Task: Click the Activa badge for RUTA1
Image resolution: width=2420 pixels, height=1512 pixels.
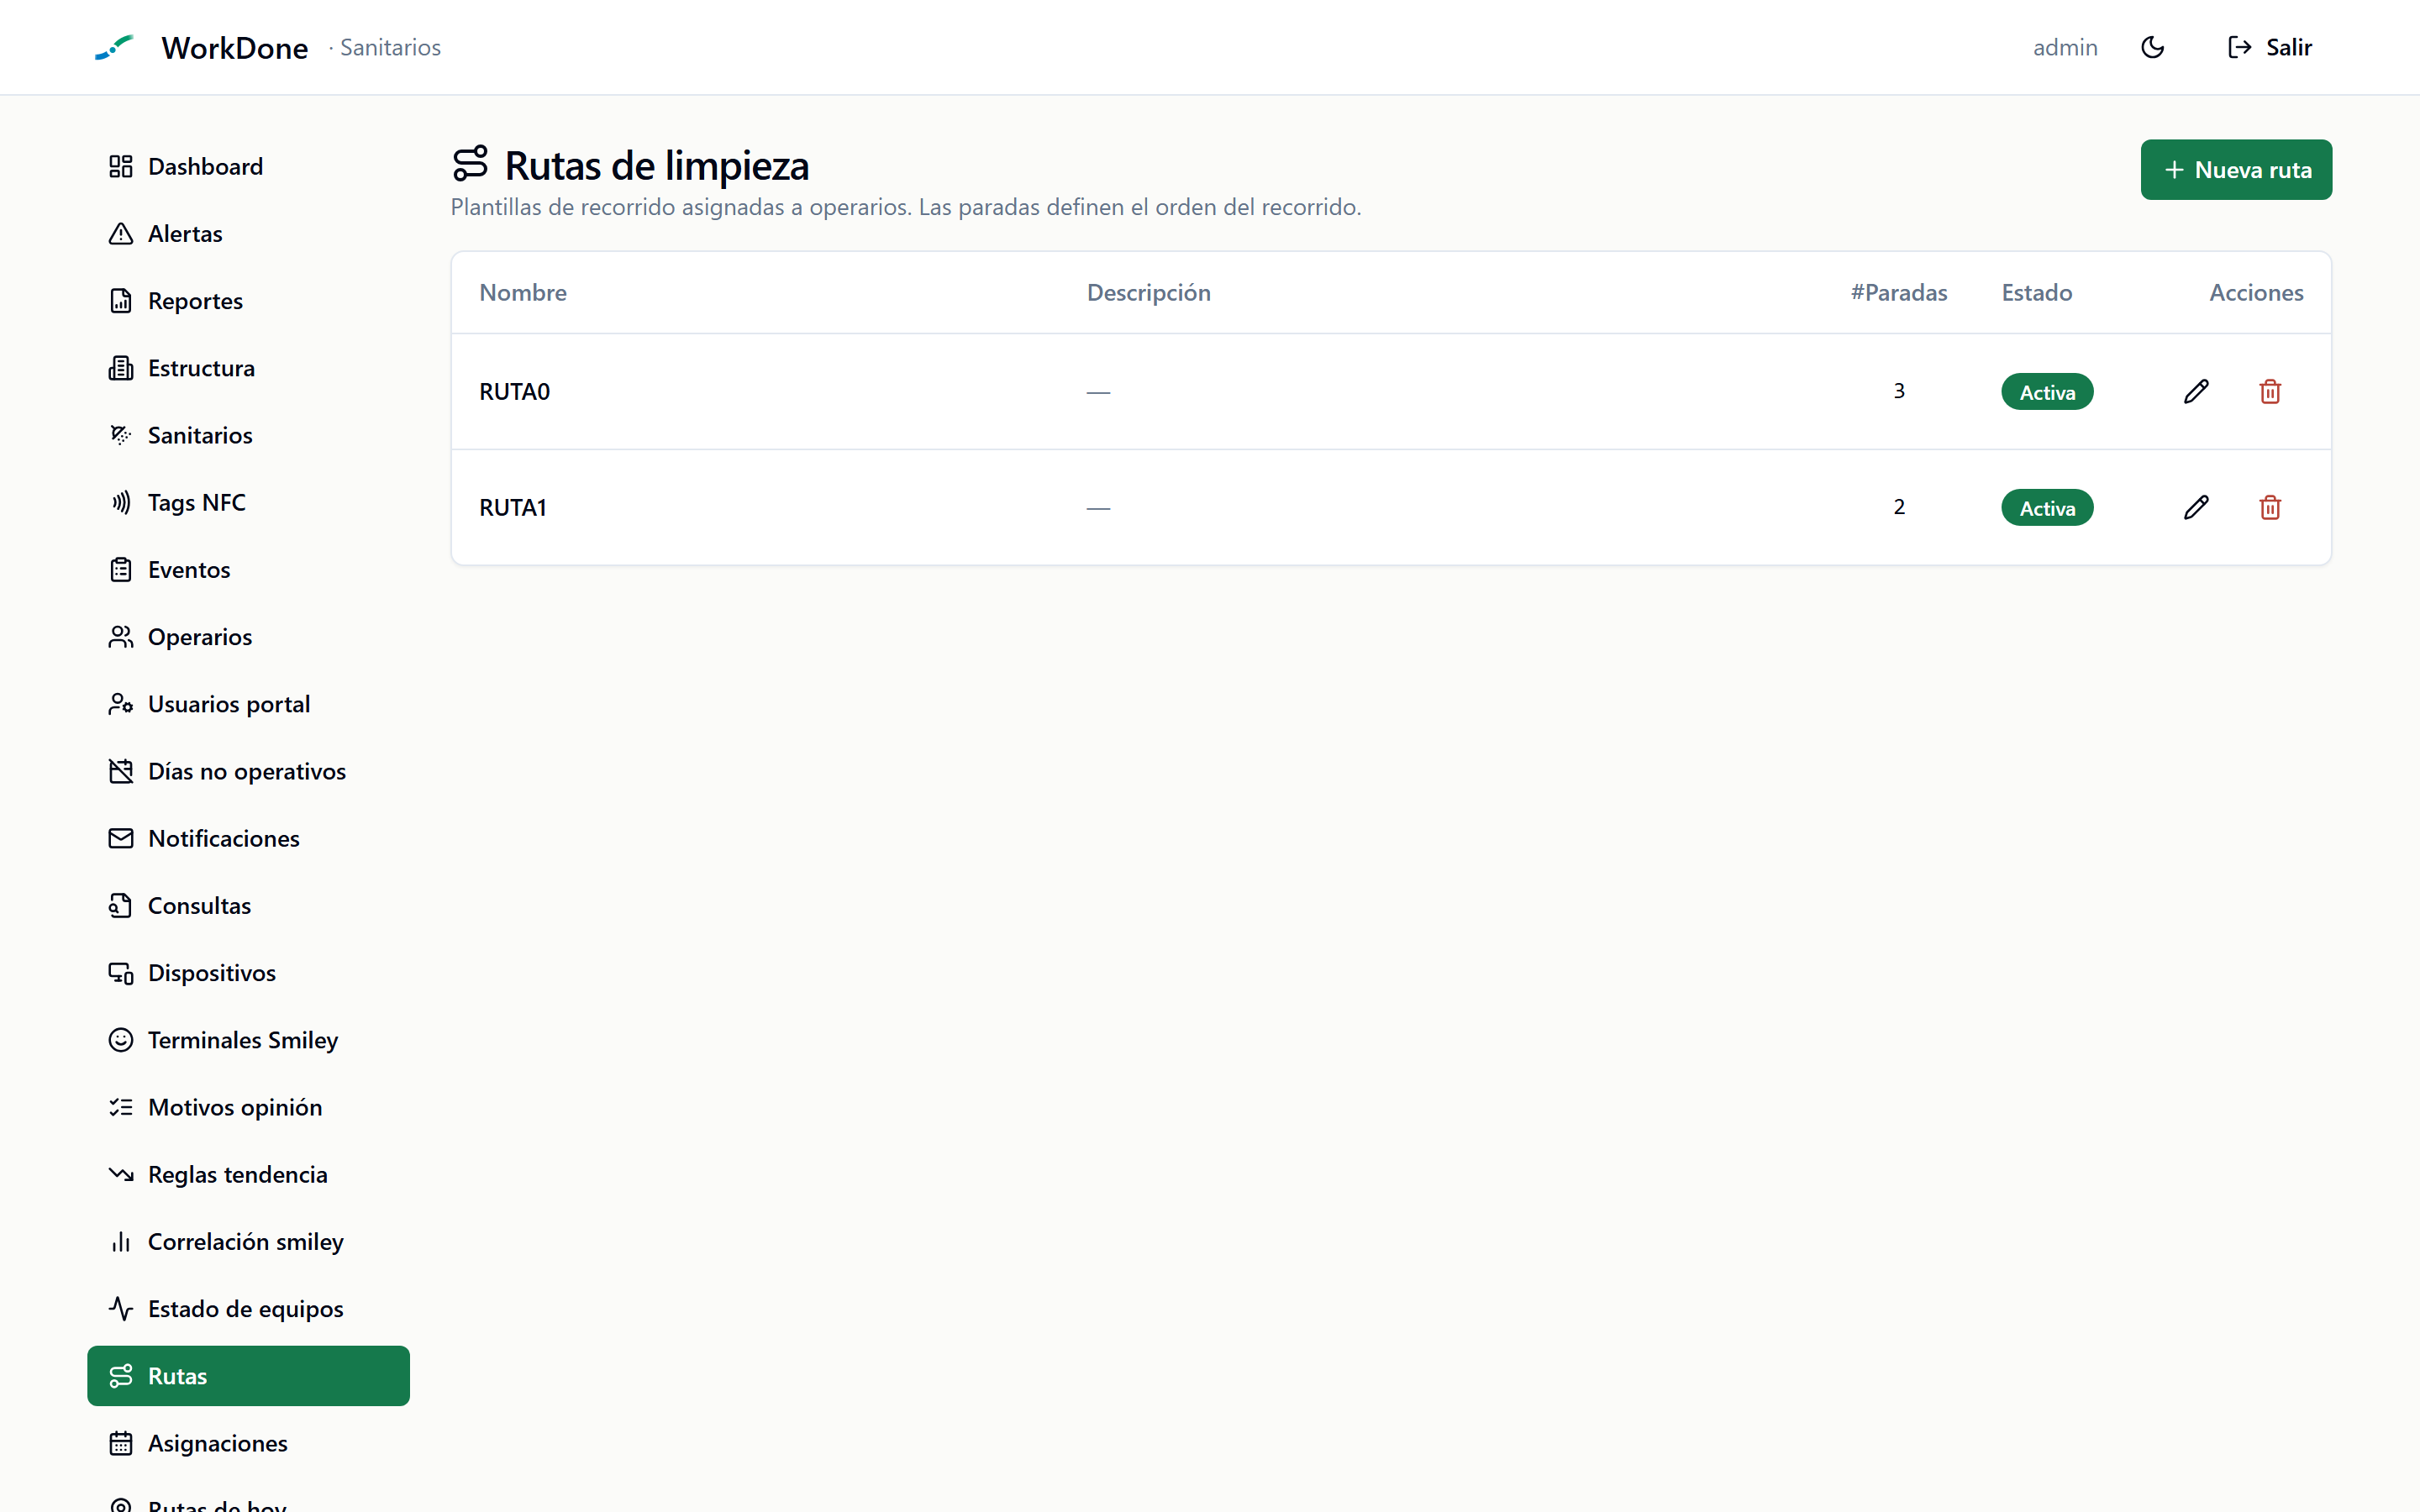Action: pos(2047,508)
